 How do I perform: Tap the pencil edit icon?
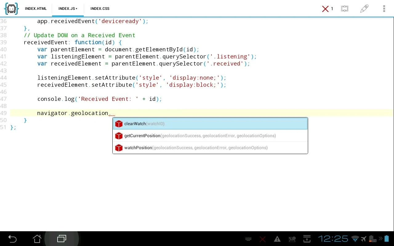point(364,9)
